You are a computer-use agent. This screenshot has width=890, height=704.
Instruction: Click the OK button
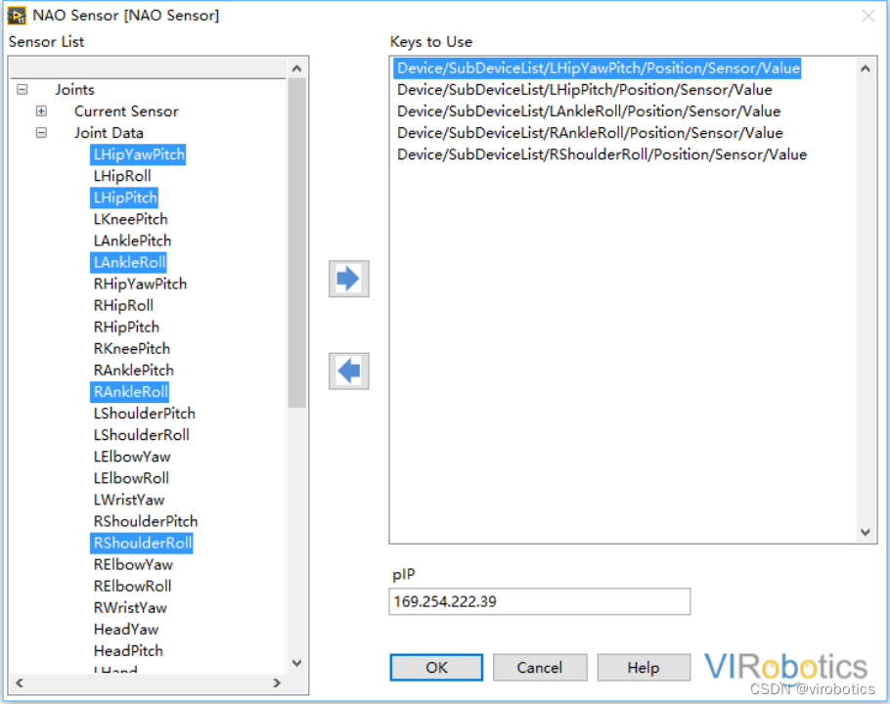(x=436, y=667)
